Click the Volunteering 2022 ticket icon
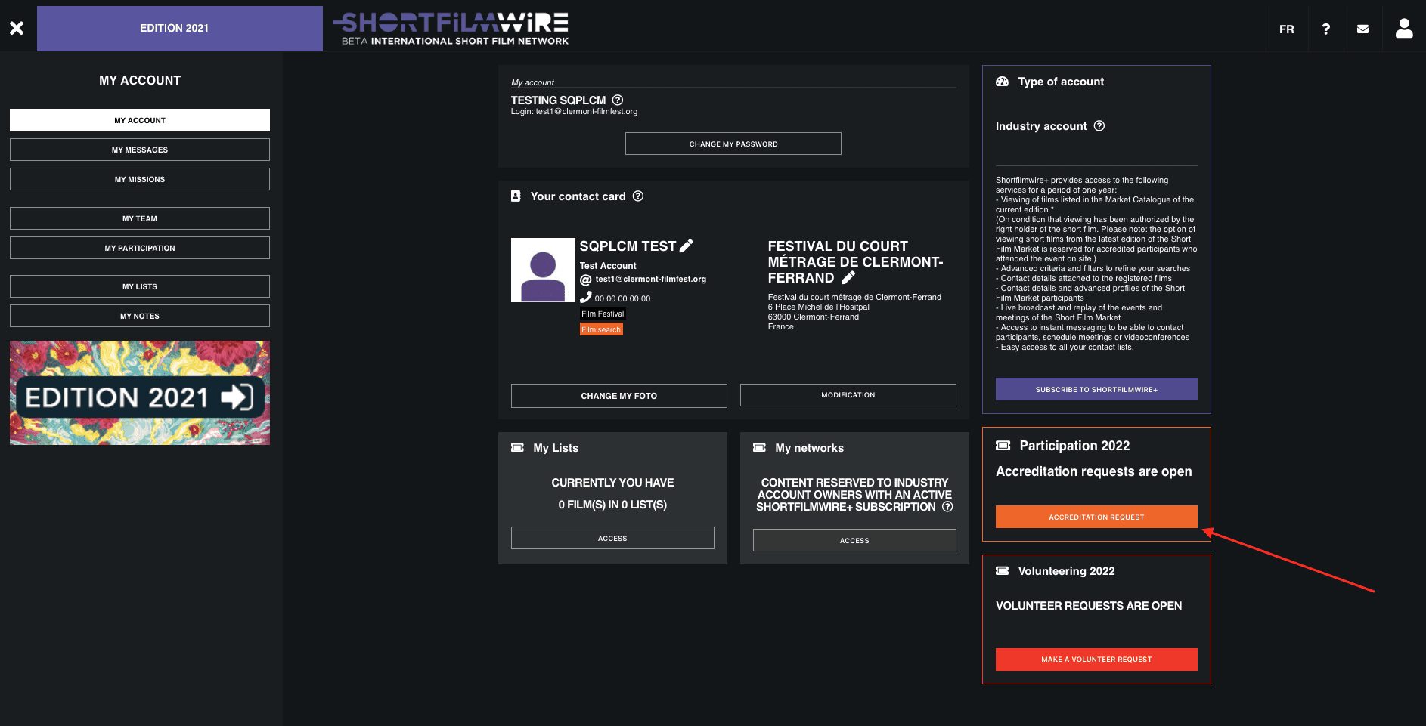Screen dimensions: 1426x726 click(1002, 571)
